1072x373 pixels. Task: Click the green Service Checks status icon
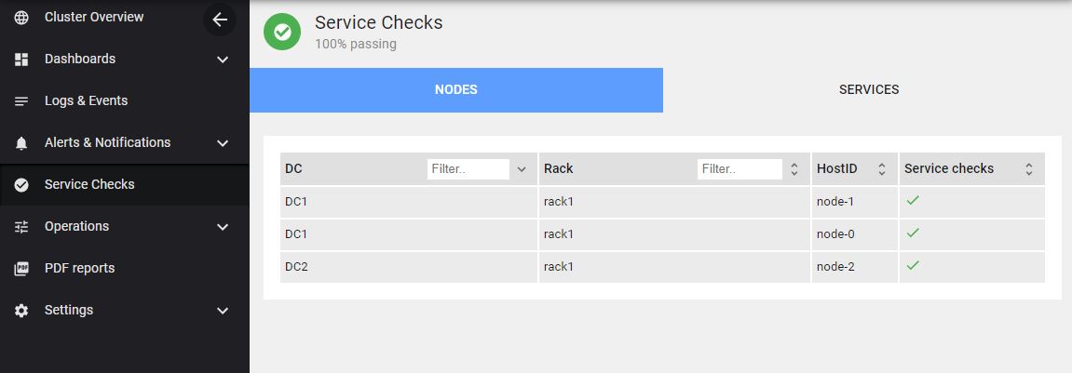point(282,32)
